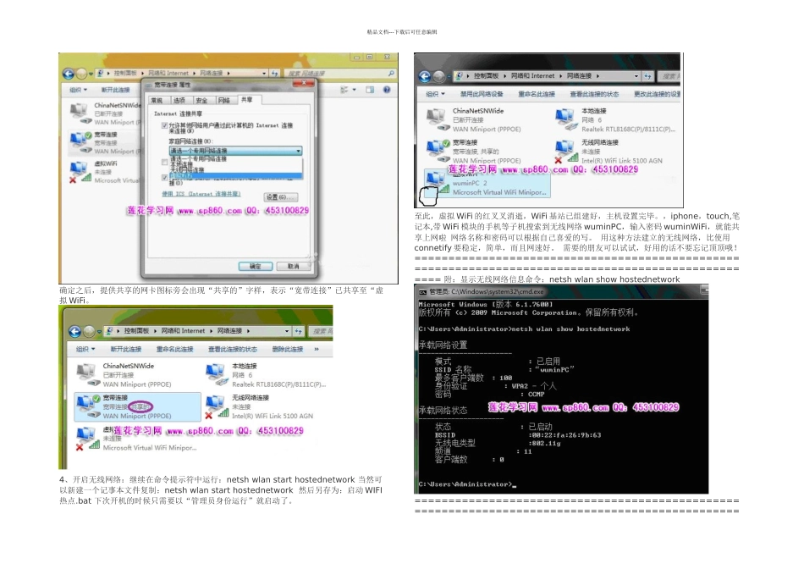Select 无线网络连接 icon in window with 禁用此网络设备 toolbar

[565, 152]
